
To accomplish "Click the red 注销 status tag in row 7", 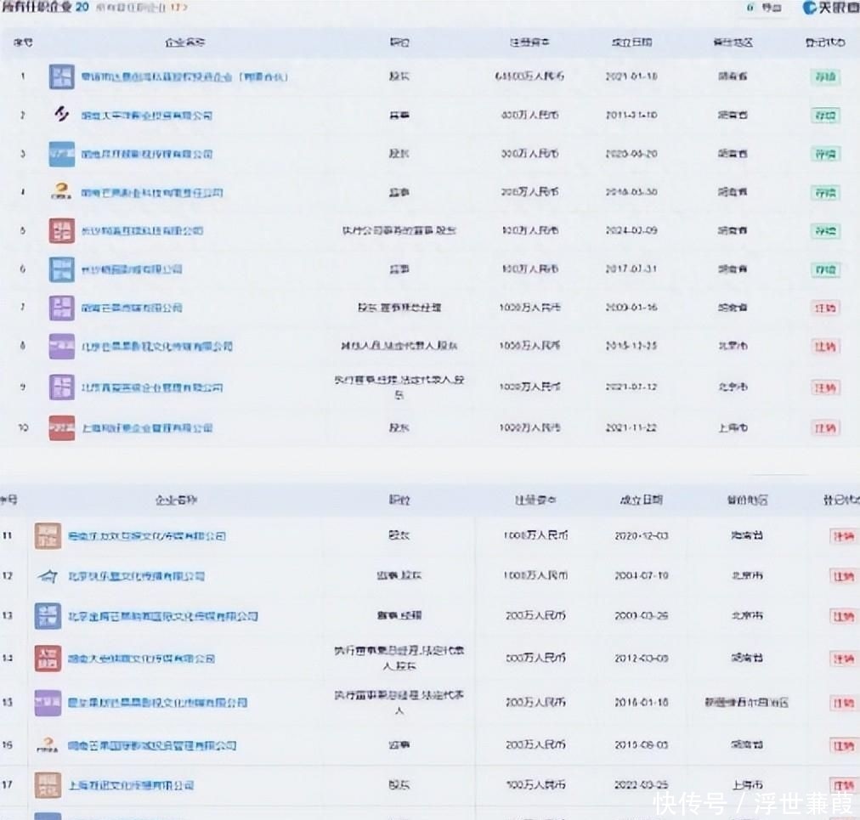I will 824,308.
